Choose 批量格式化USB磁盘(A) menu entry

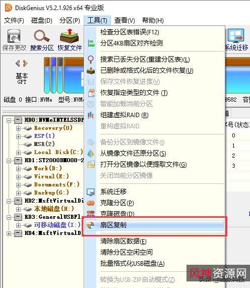pos(154,264)
